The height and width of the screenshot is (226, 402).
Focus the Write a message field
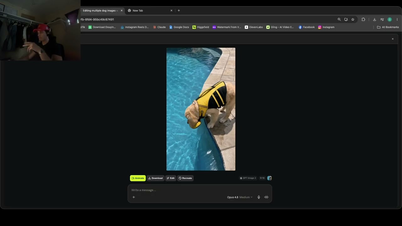200,190
